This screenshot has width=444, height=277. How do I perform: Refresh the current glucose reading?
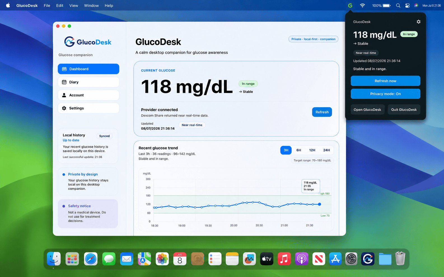322,112
